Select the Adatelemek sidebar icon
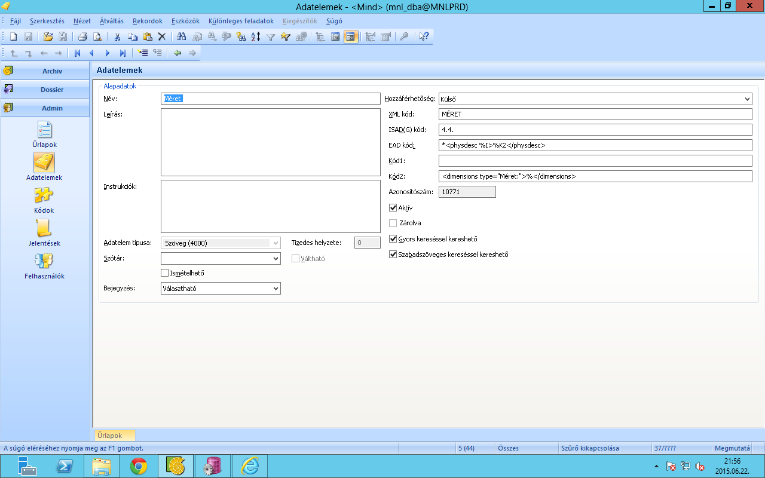765x478 pixels. point(44,167)
